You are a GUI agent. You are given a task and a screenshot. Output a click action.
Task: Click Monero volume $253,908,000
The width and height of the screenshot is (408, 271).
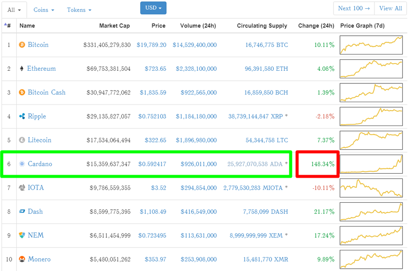click(x=199, y=259)
